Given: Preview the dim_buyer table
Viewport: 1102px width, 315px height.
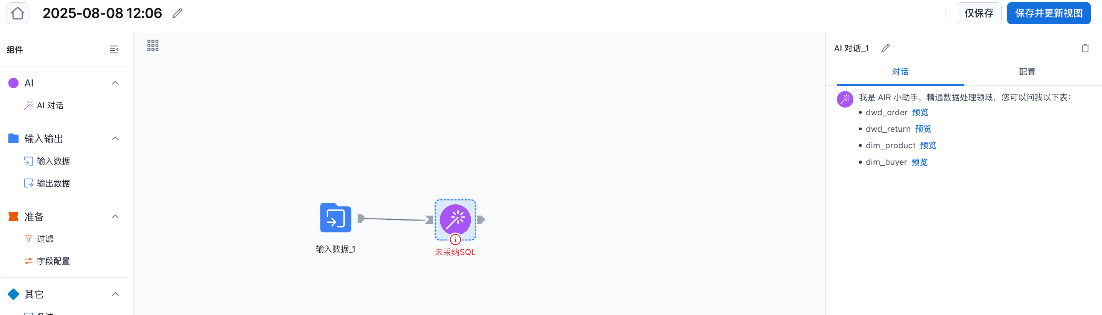Looking at the screenshot, I should 919,162.
